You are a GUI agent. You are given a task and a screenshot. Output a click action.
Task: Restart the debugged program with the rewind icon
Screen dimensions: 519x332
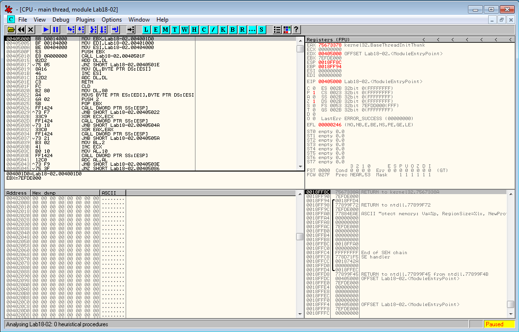click(22, 30)
